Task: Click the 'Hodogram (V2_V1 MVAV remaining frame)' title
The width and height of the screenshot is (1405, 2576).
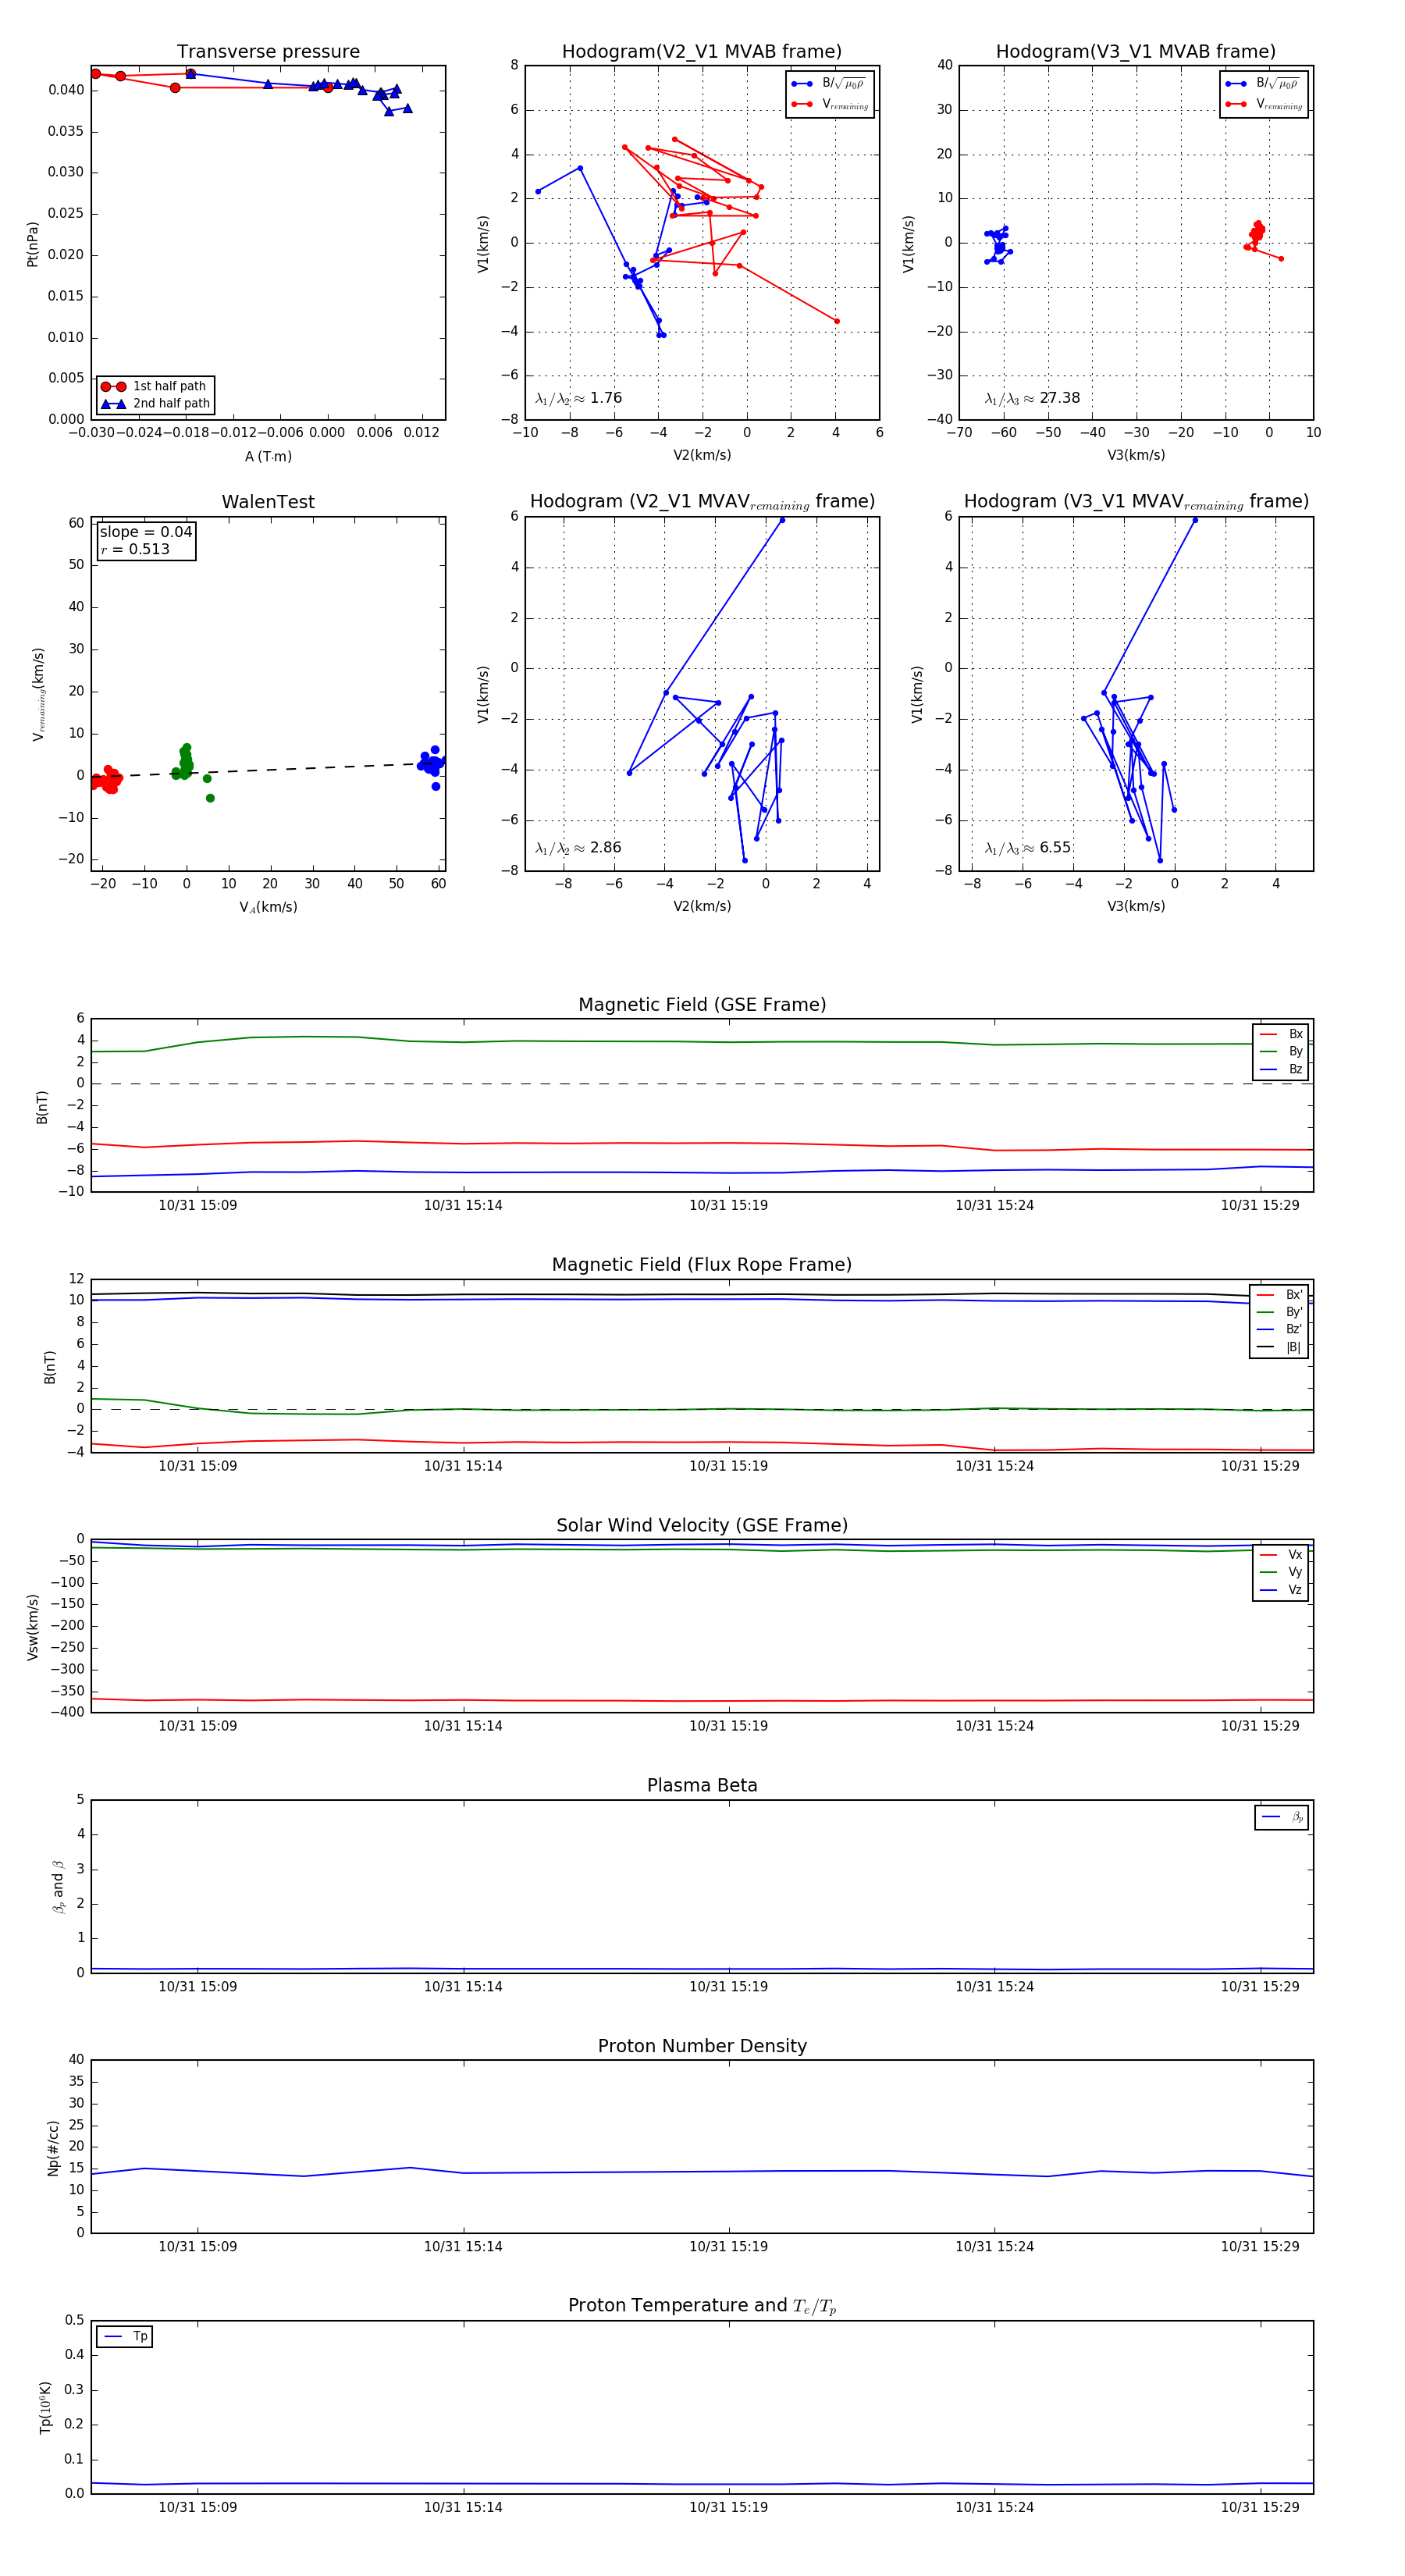Action: pos(701,501)
